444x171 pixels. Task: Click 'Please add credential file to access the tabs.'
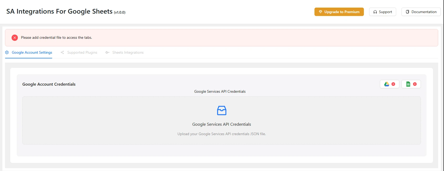[x=56, y=37]
